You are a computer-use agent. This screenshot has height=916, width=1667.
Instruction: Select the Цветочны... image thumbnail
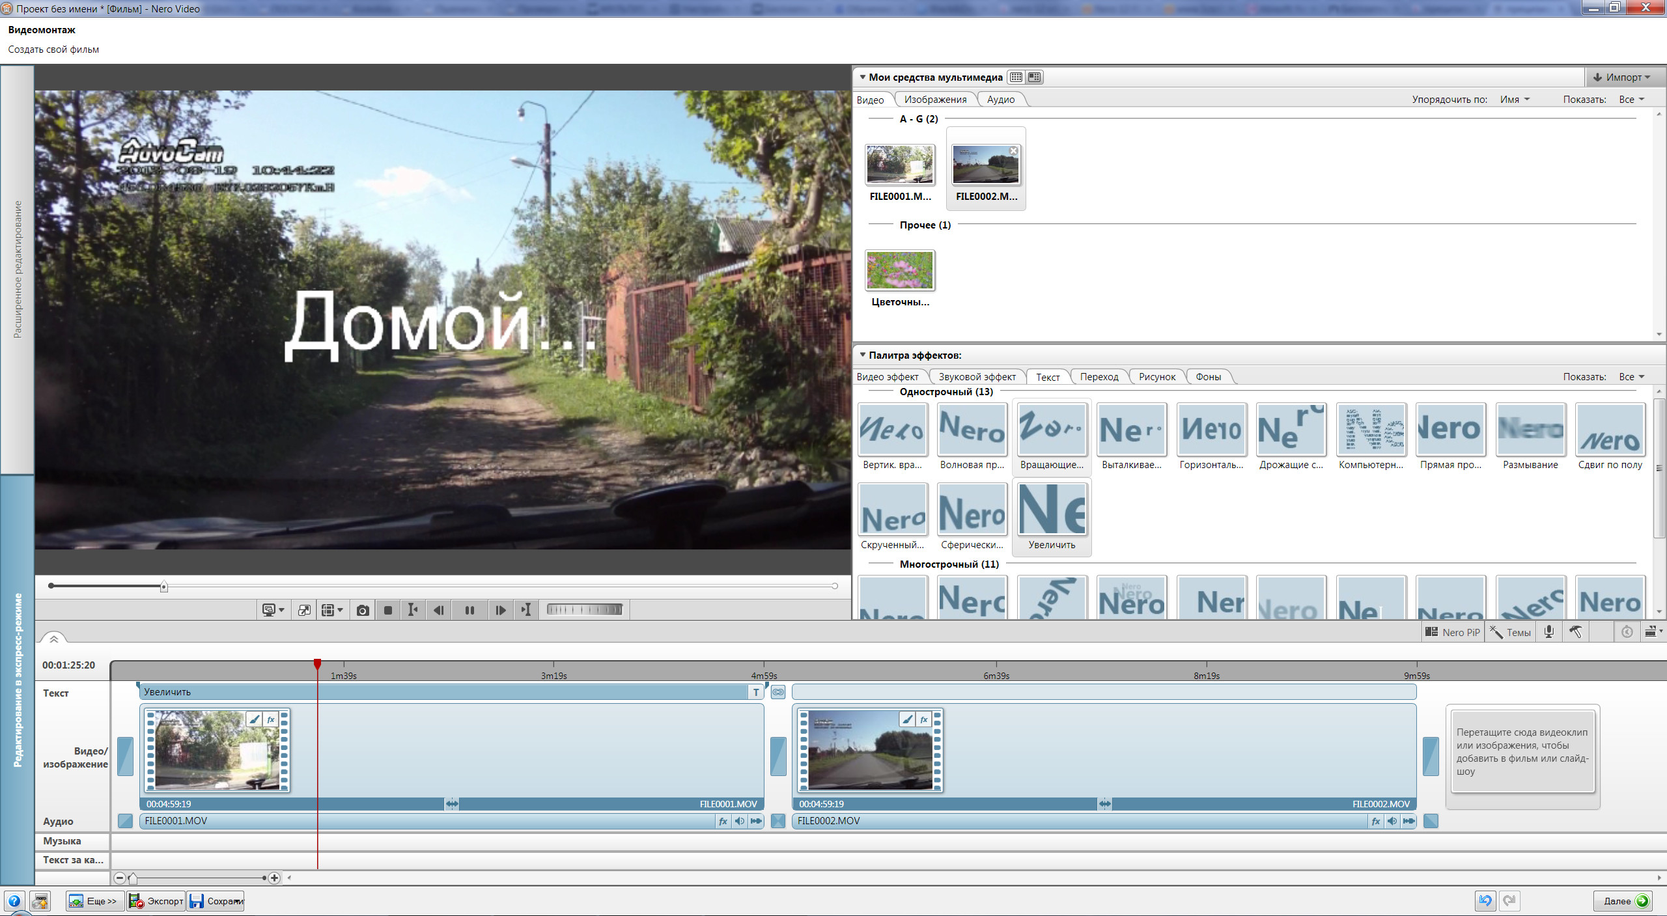click(x=900, y=270)
